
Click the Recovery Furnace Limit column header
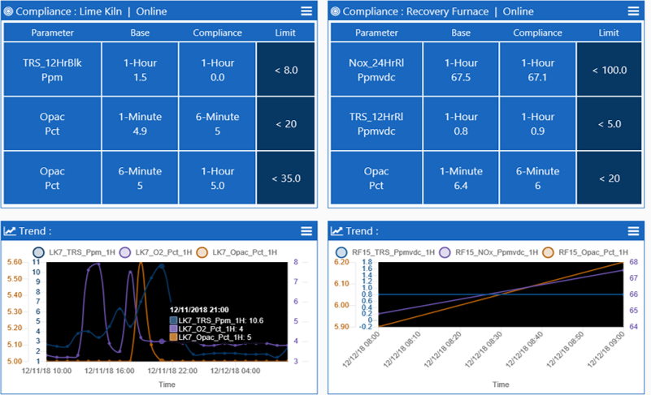pyautogui.click(x=608, y=32)
